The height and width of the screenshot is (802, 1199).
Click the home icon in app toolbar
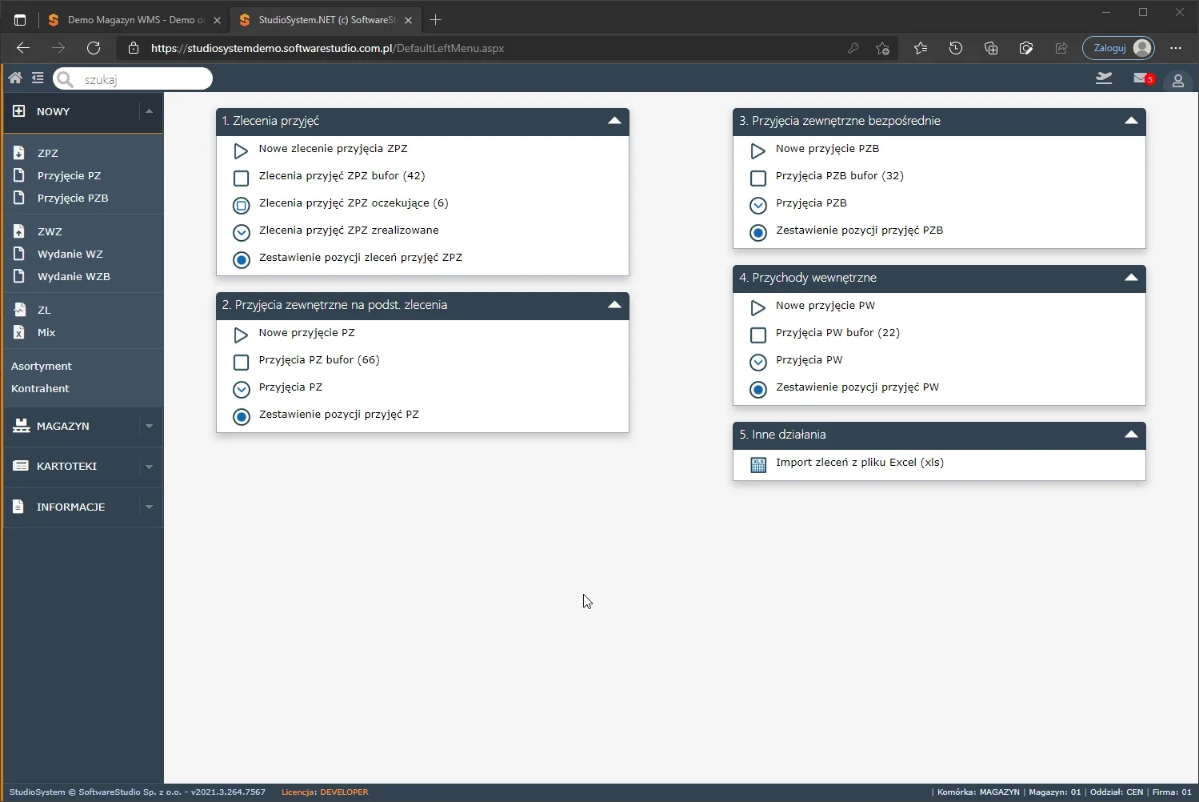pyautogui.click(x=15, y=78)
